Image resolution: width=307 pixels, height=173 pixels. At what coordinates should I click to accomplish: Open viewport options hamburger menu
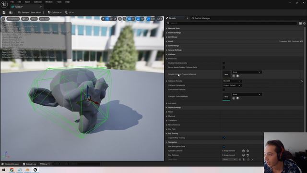click(x=3, y=19)
